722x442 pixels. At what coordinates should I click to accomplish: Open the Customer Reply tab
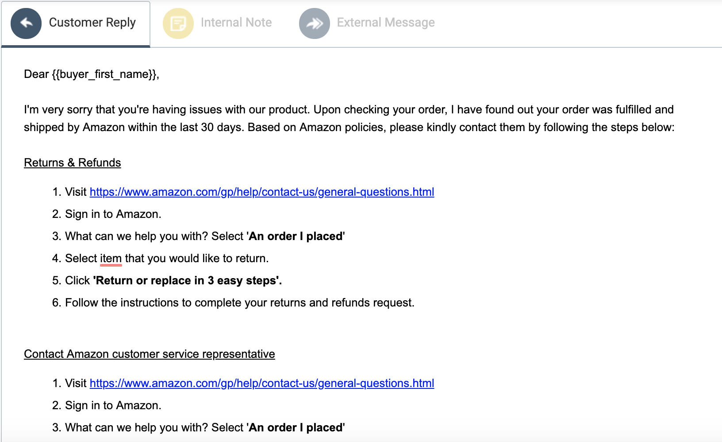92,22
